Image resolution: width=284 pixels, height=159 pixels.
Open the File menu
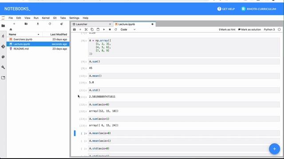point(11,18)
